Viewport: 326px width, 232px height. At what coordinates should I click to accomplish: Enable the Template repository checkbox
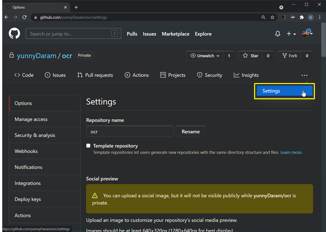(88, 146)
